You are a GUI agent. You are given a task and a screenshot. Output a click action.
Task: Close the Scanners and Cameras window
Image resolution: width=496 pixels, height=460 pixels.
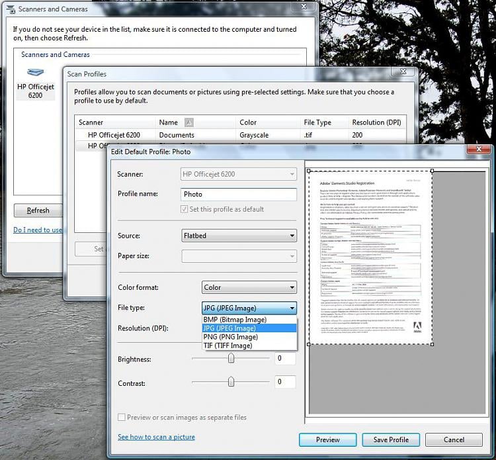(304, 7)
